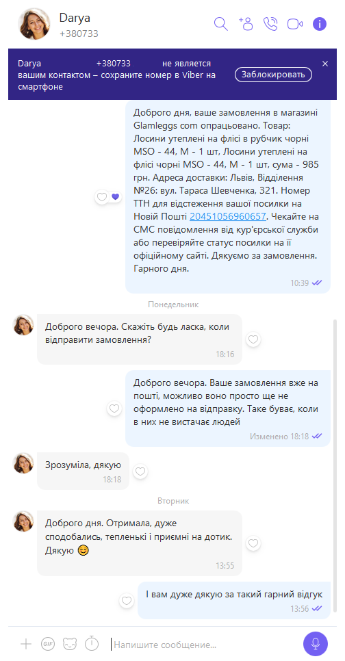Click the Заблокировать button
Image resolution: width=345 pixels, height=661 pixels.
(273, 75)
